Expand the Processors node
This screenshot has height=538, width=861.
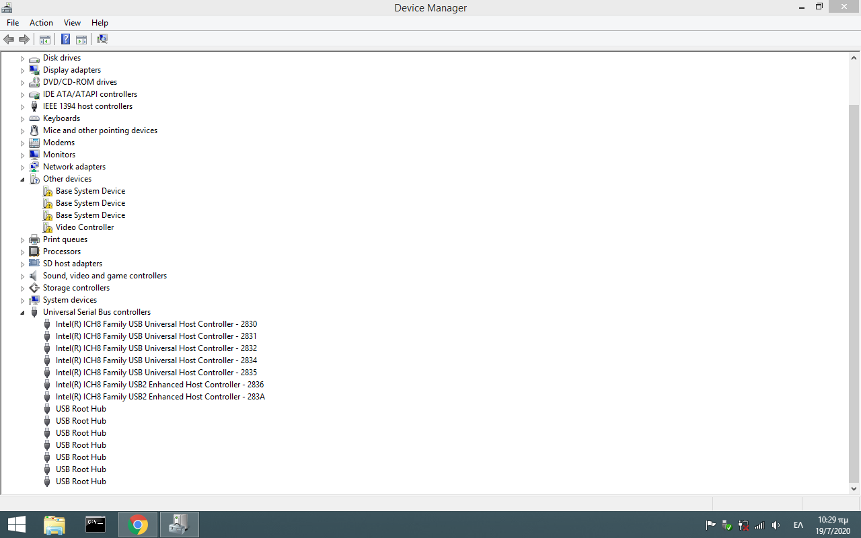(22, 252)
